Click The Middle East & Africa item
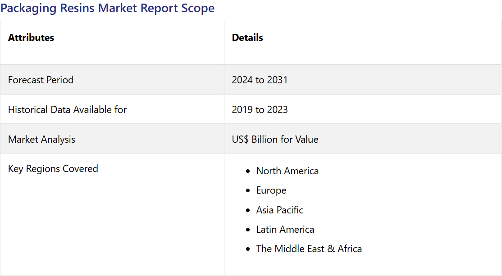The width and height of the screenshot is (502, 276). pyautogui.click(x=309, y=249)
